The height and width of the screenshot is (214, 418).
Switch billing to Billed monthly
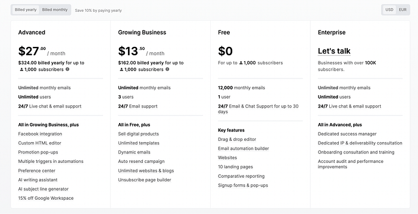pyautogui.click(x=55, y=10)
